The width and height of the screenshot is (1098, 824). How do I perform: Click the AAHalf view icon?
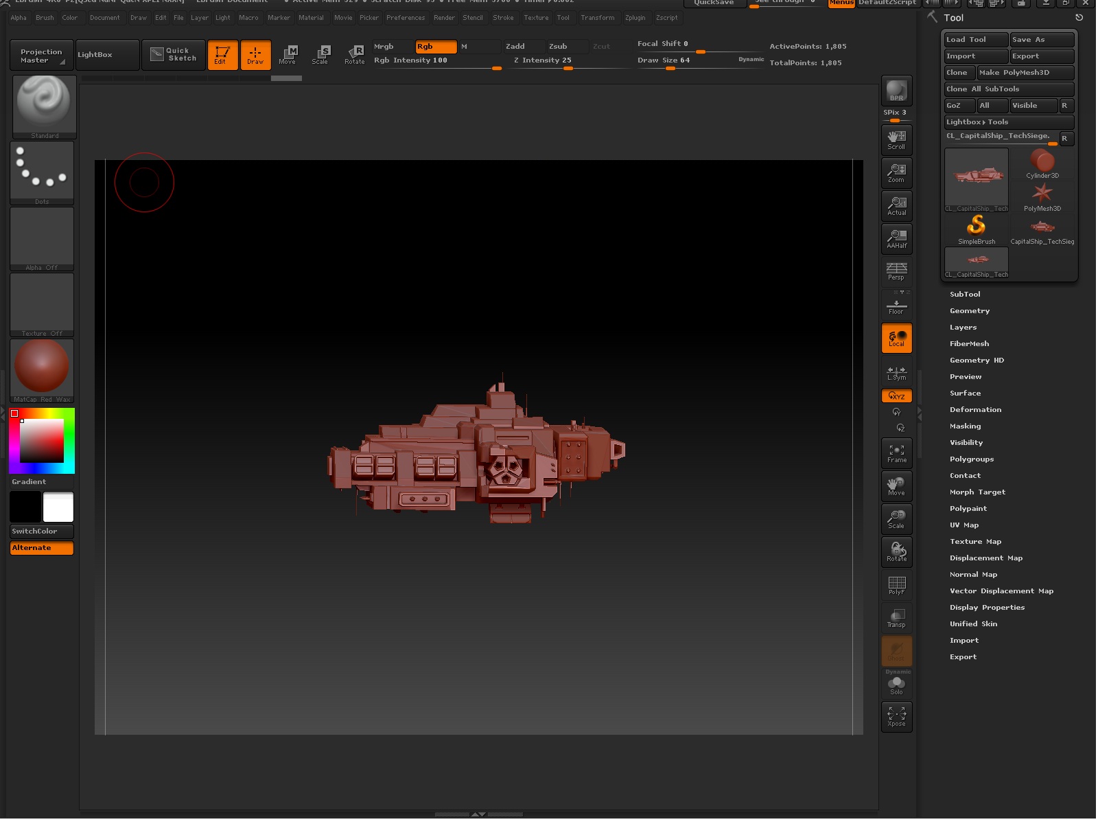click(896, 238)
